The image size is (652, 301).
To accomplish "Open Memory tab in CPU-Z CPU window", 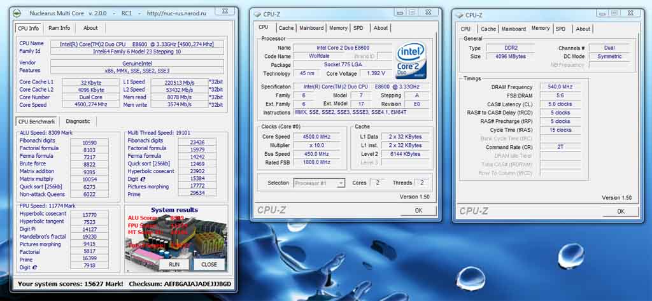I will click(338, 28).
